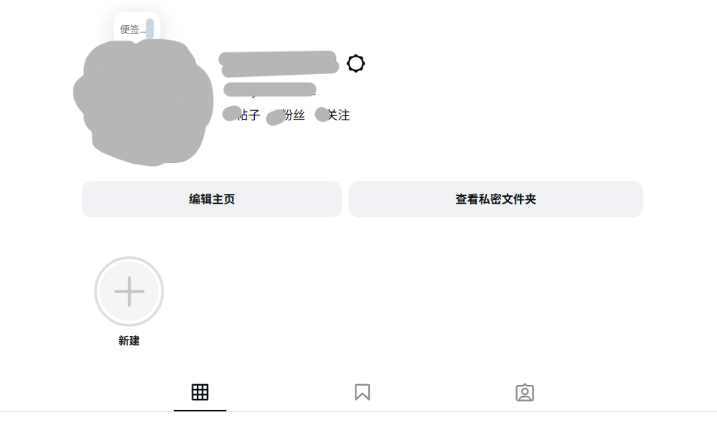Click the blurred number before 粉丝
717x443 pixels.
[276, 117]
